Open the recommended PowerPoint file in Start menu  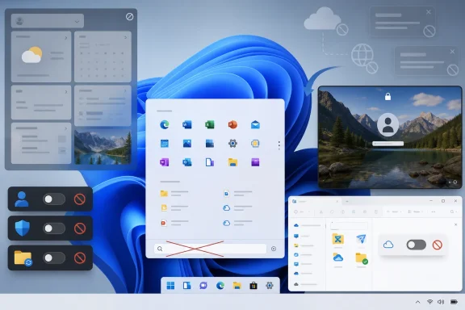pos(174,223)
